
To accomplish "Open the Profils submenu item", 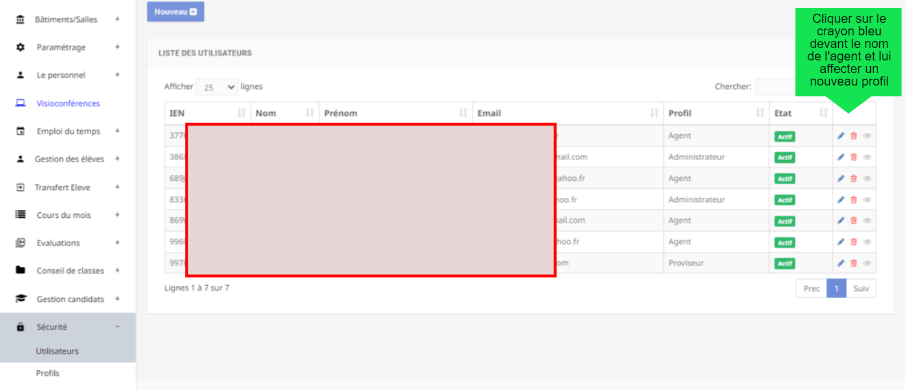I will tap(48, 373).
